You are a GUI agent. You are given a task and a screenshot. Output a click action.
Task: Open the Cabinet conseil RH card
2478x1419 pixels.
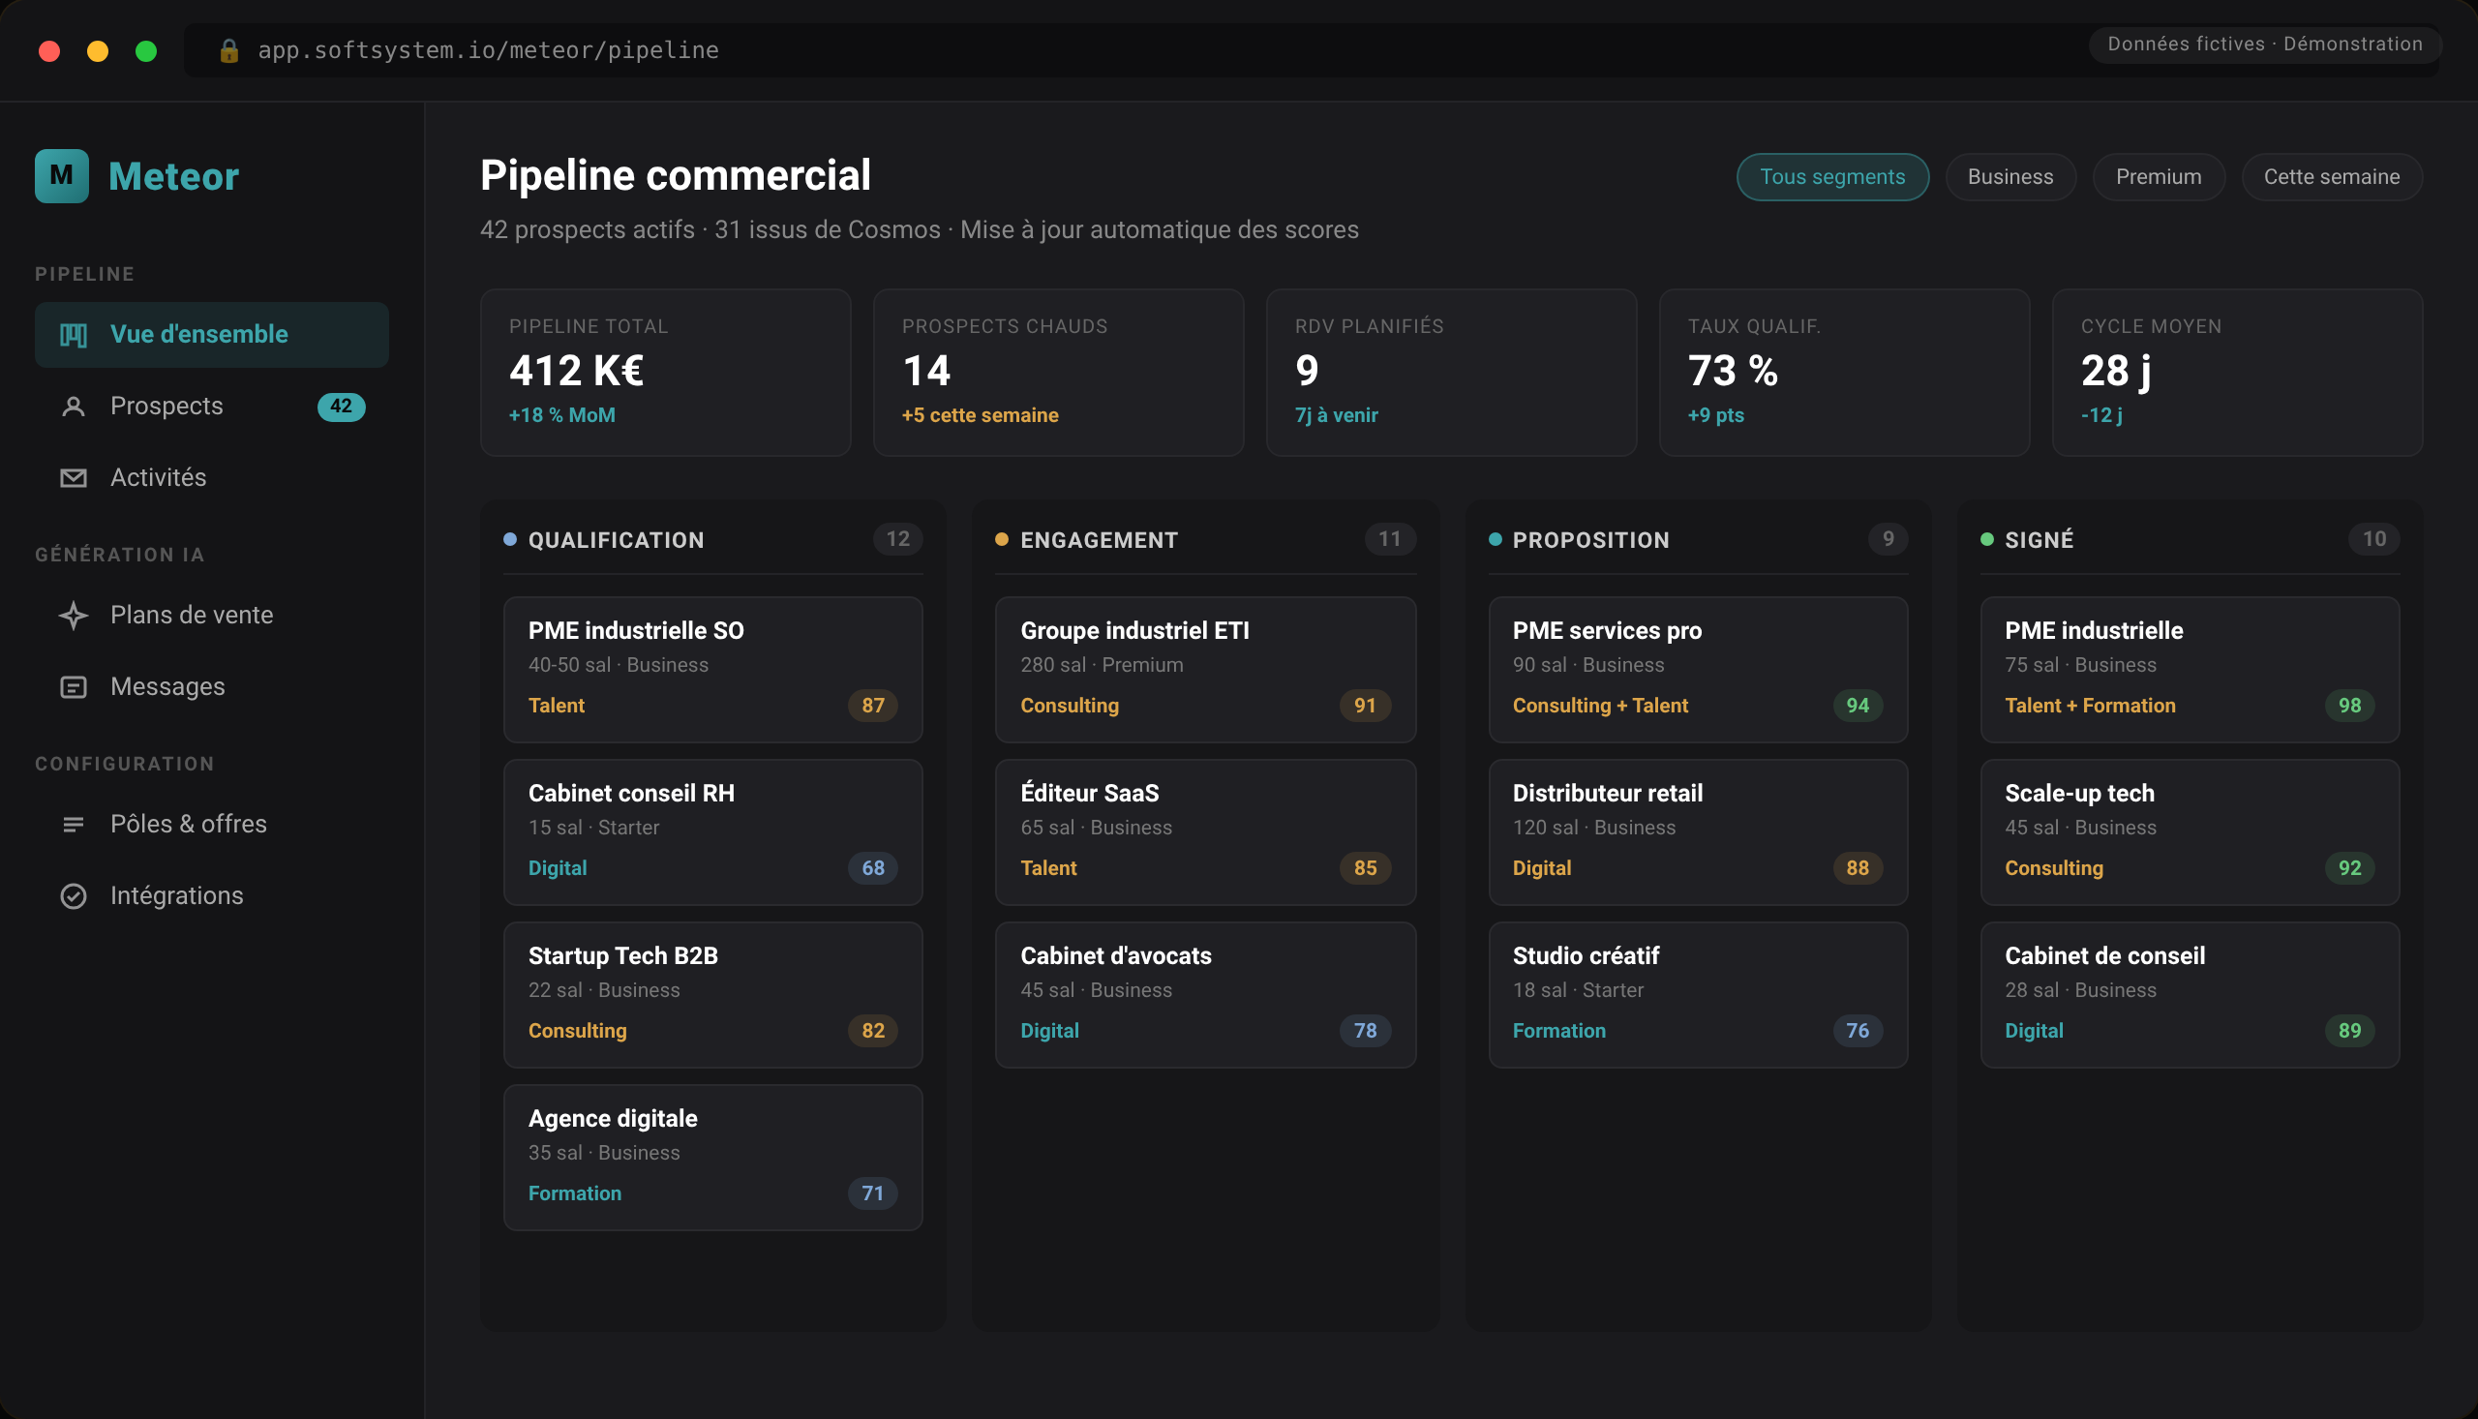[x=713, y=832]
